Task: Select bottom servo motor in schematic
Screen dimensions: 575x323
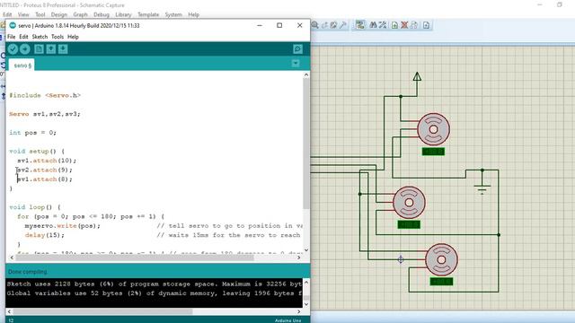Action: pos(441,259)
